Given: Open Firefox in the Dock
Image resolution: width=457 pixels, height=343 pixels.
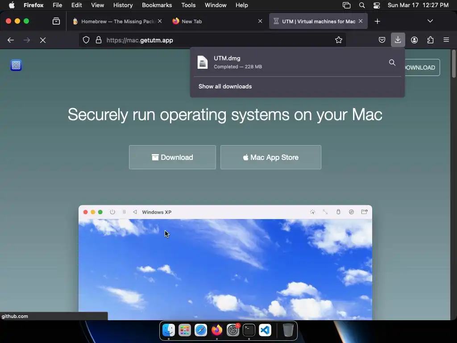Looking at the screenshot, I should (x=216, y=330).
